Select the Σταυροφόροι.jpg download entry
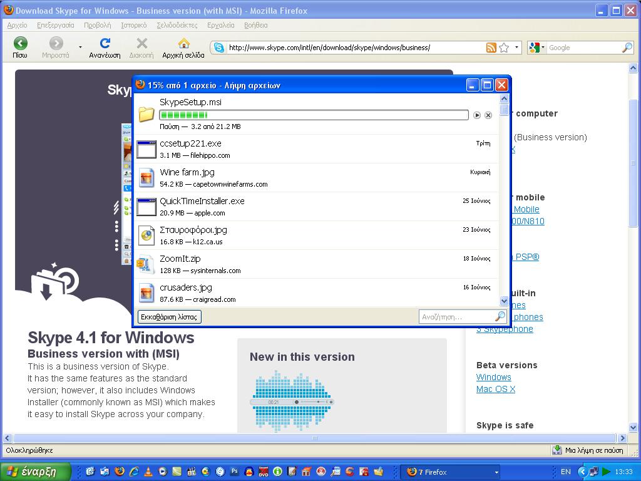The height and width of the screenshot is (481, 641). point(316,235)
